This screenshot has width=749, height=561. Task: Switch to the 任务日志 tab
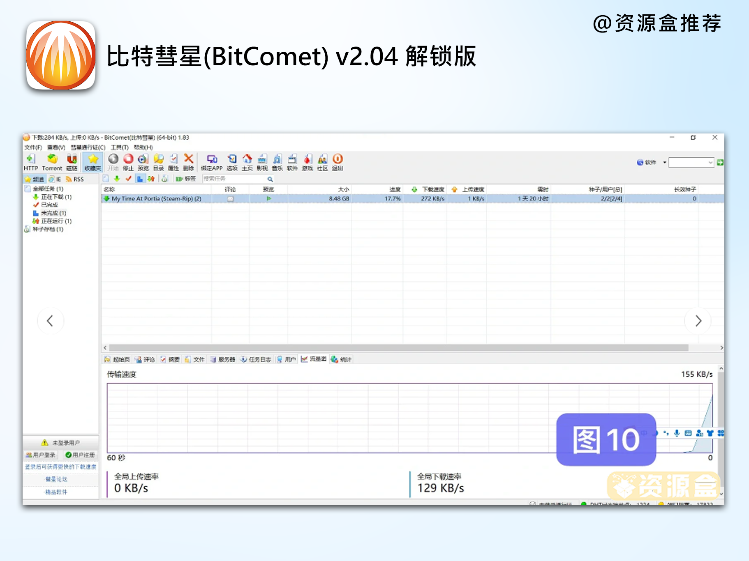pos(256,359)
